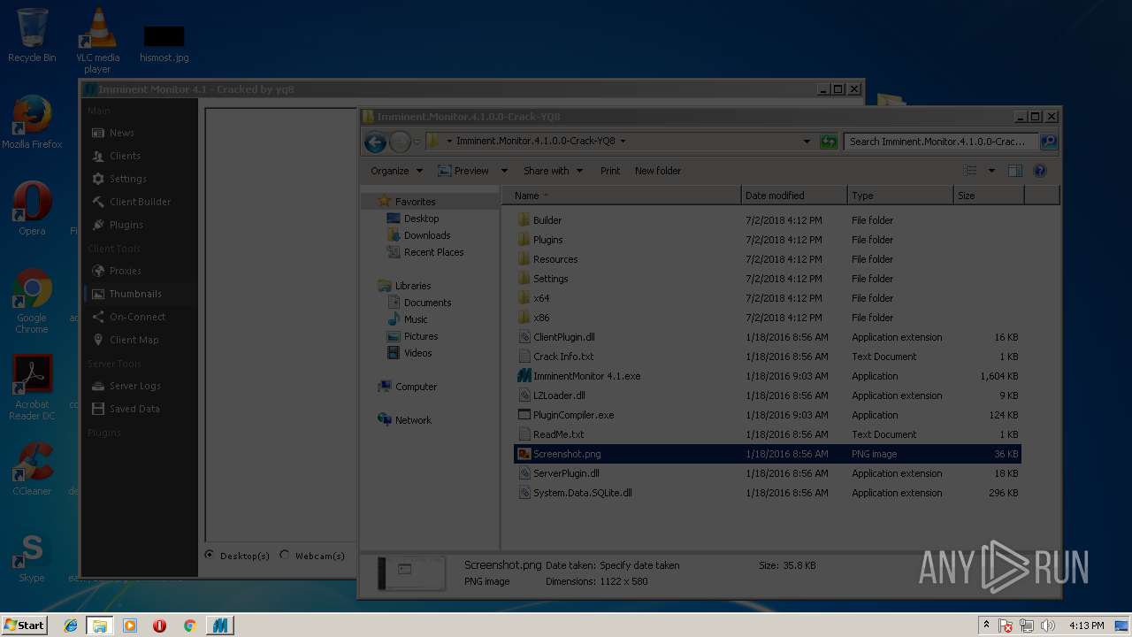This screenshot has width=1132, height=637.
Task: Select the Webcam(s) radio button
Action: pyautogui.click(x=285, y=556)
